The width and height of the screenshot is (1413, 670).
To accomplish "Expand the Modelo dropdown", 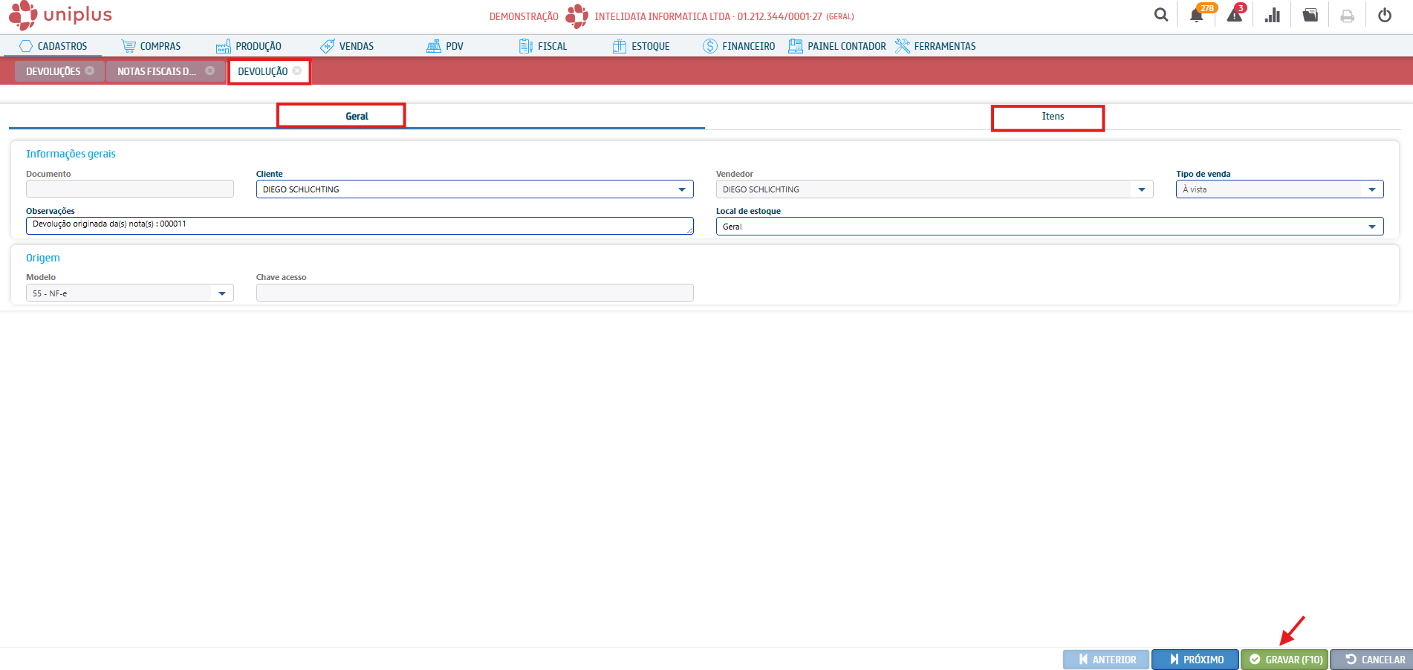I will (x=222, y=293).
